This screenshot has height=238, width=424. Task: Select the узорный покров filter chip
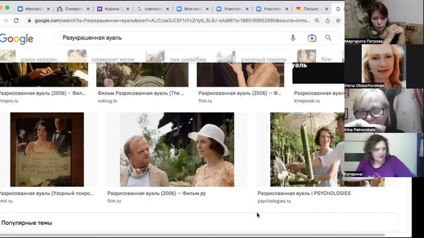click(252, 56)
